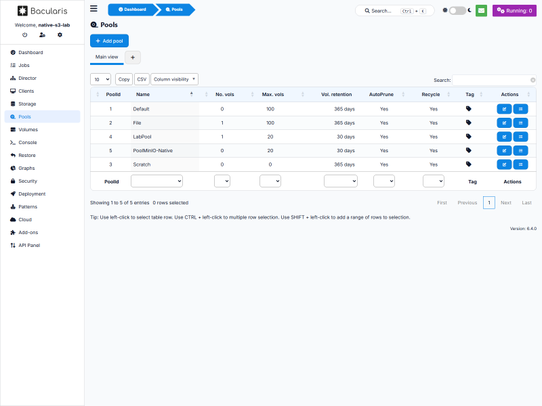Go to Volumes in the sidebar

(x=42, y=129)
